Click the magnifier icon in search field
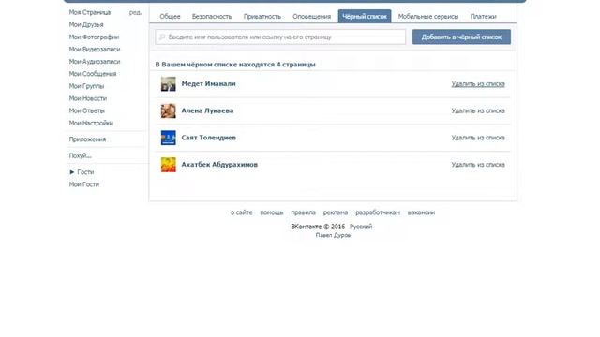This screenshot has width=600, height=337. (x=162, y=37)
